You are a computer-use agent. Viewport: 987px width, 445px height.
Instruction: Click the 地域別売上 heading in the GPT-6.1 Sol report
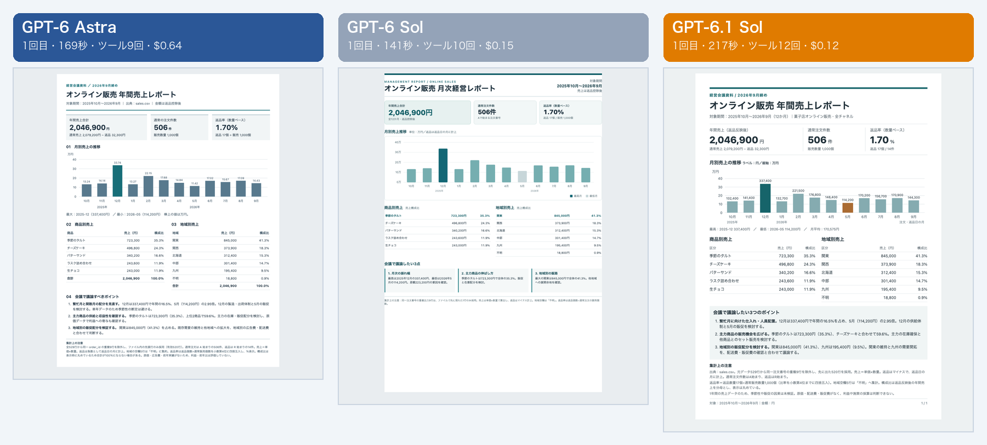[x=832, y=239]
